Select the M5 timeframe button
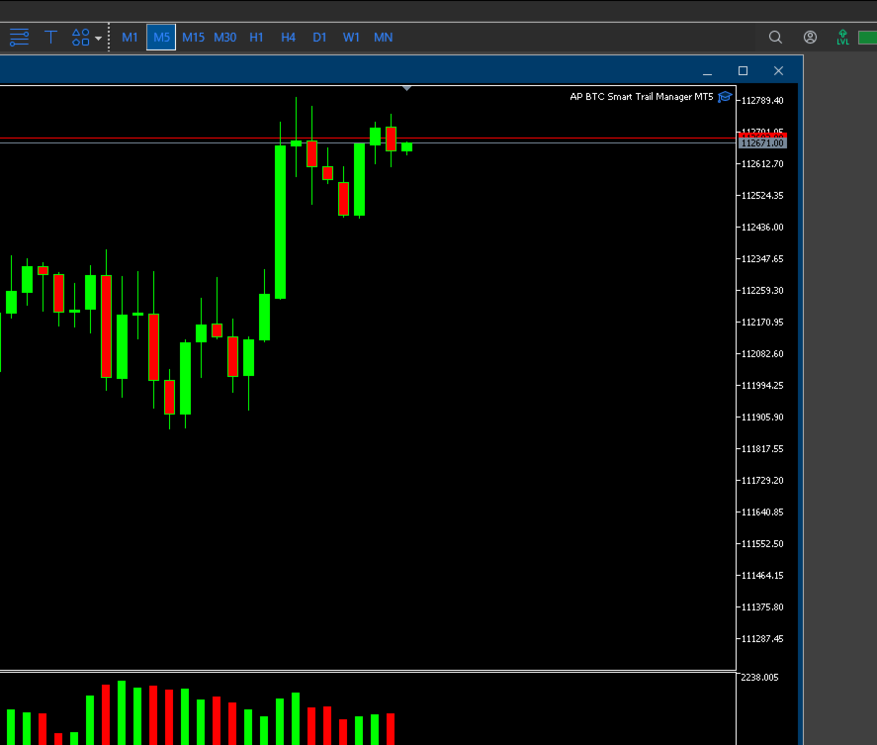The image size is (877, 745). tap(161, 38)
